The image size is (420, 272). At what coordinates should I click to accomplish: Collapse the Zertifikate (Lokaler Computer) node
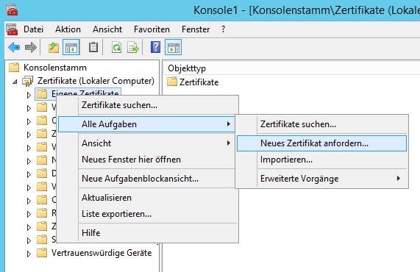pos(15,82)
